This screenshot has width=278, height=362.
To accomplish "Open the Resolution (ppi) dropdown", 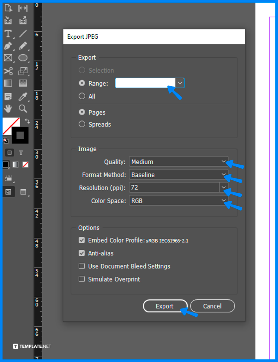I will pos(223,187).
